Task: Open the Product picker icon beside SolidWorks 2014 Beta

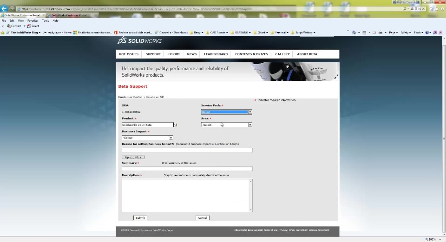Action: tap(176, 125)
